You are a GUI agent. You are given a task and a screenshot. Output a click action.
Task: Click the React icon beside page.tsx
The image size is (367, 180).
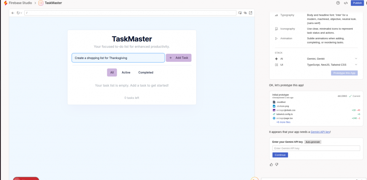click(274, 118)
